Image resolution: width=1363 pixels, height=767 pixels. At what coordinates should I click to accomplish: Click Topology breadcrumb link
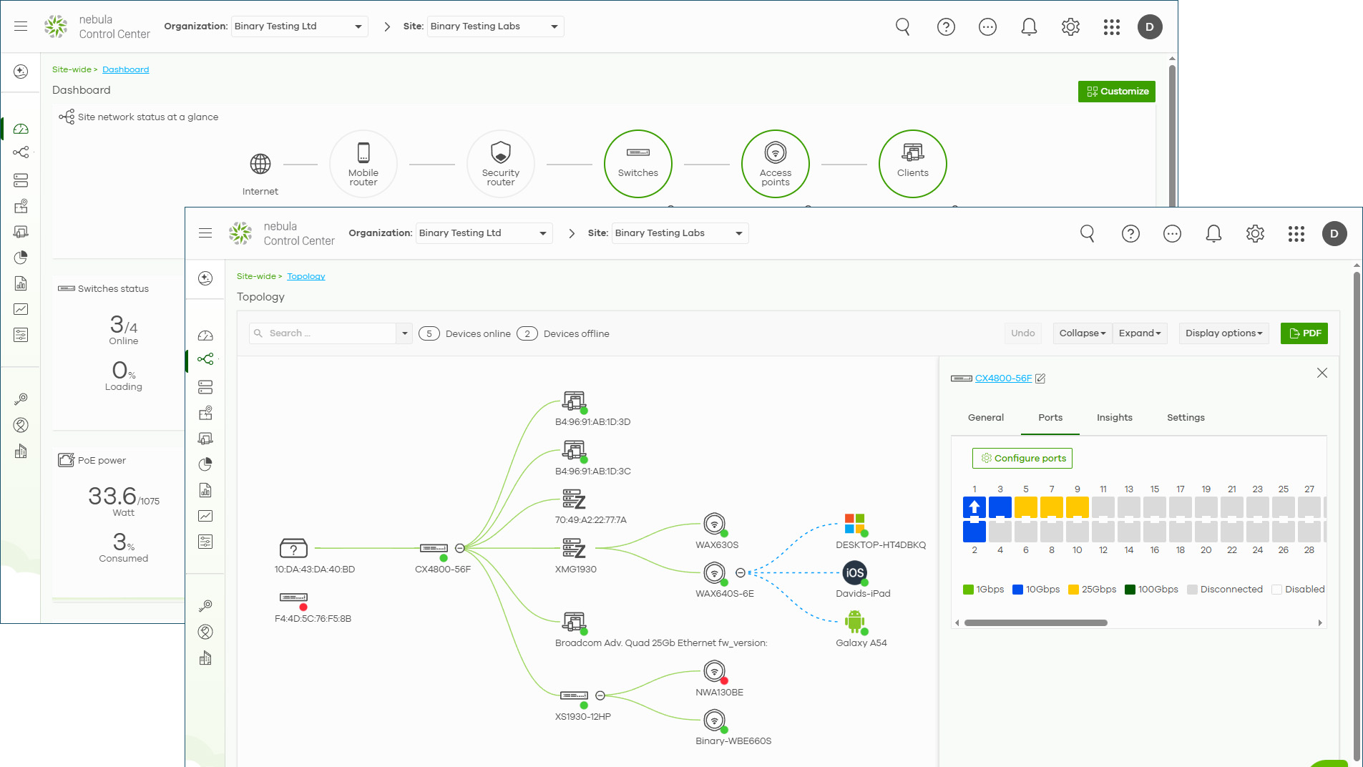(306, 277)
